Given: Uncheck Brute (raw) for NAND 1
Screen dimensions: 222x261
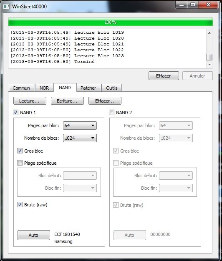Looking at the screenshot, I should tap(20, 205).
